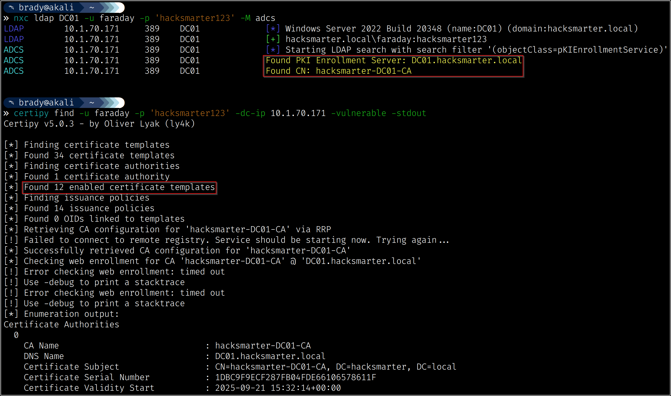Click the » prompt symbol before certipy
Screen dimensions: 671x396
6,113
